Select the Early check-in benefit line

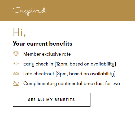70,64
